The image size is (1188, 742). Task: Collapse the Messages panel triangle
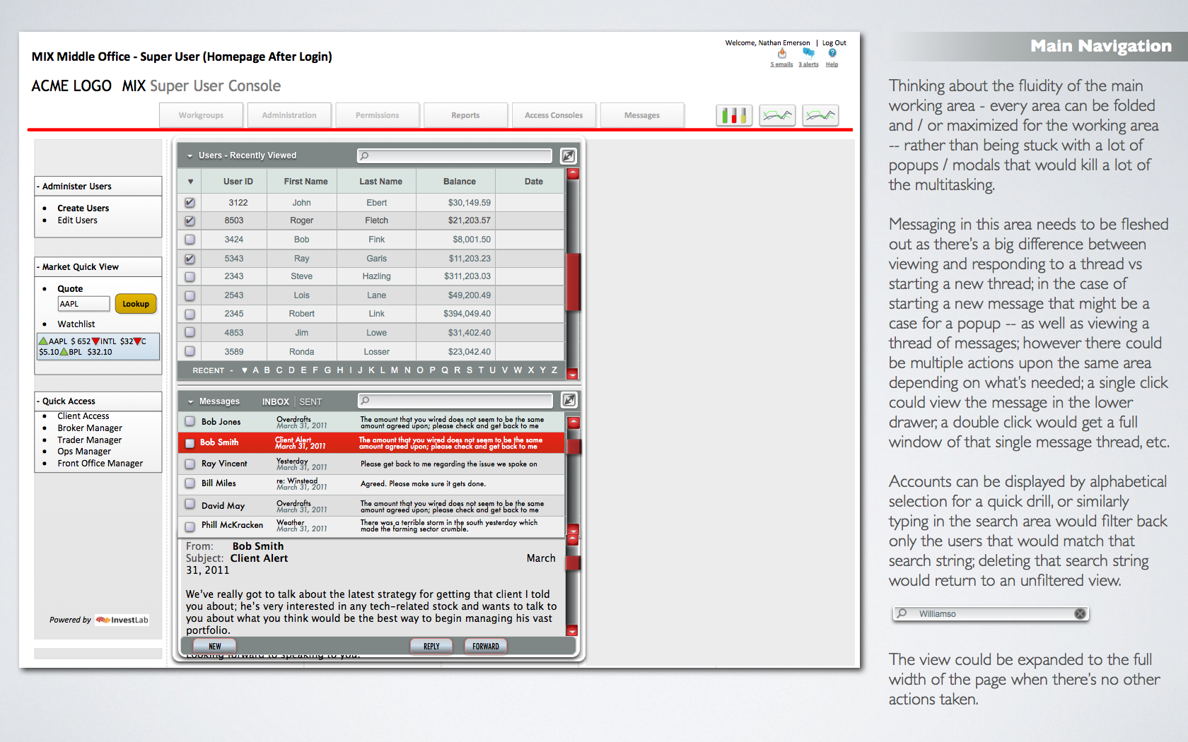190,401
